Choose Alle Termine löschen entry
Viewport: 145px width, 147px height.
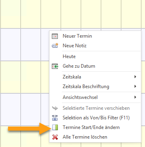95,137
